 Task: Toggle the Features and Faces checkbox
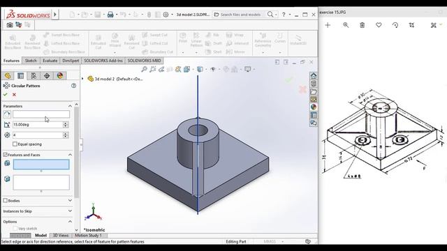point(5,155)
